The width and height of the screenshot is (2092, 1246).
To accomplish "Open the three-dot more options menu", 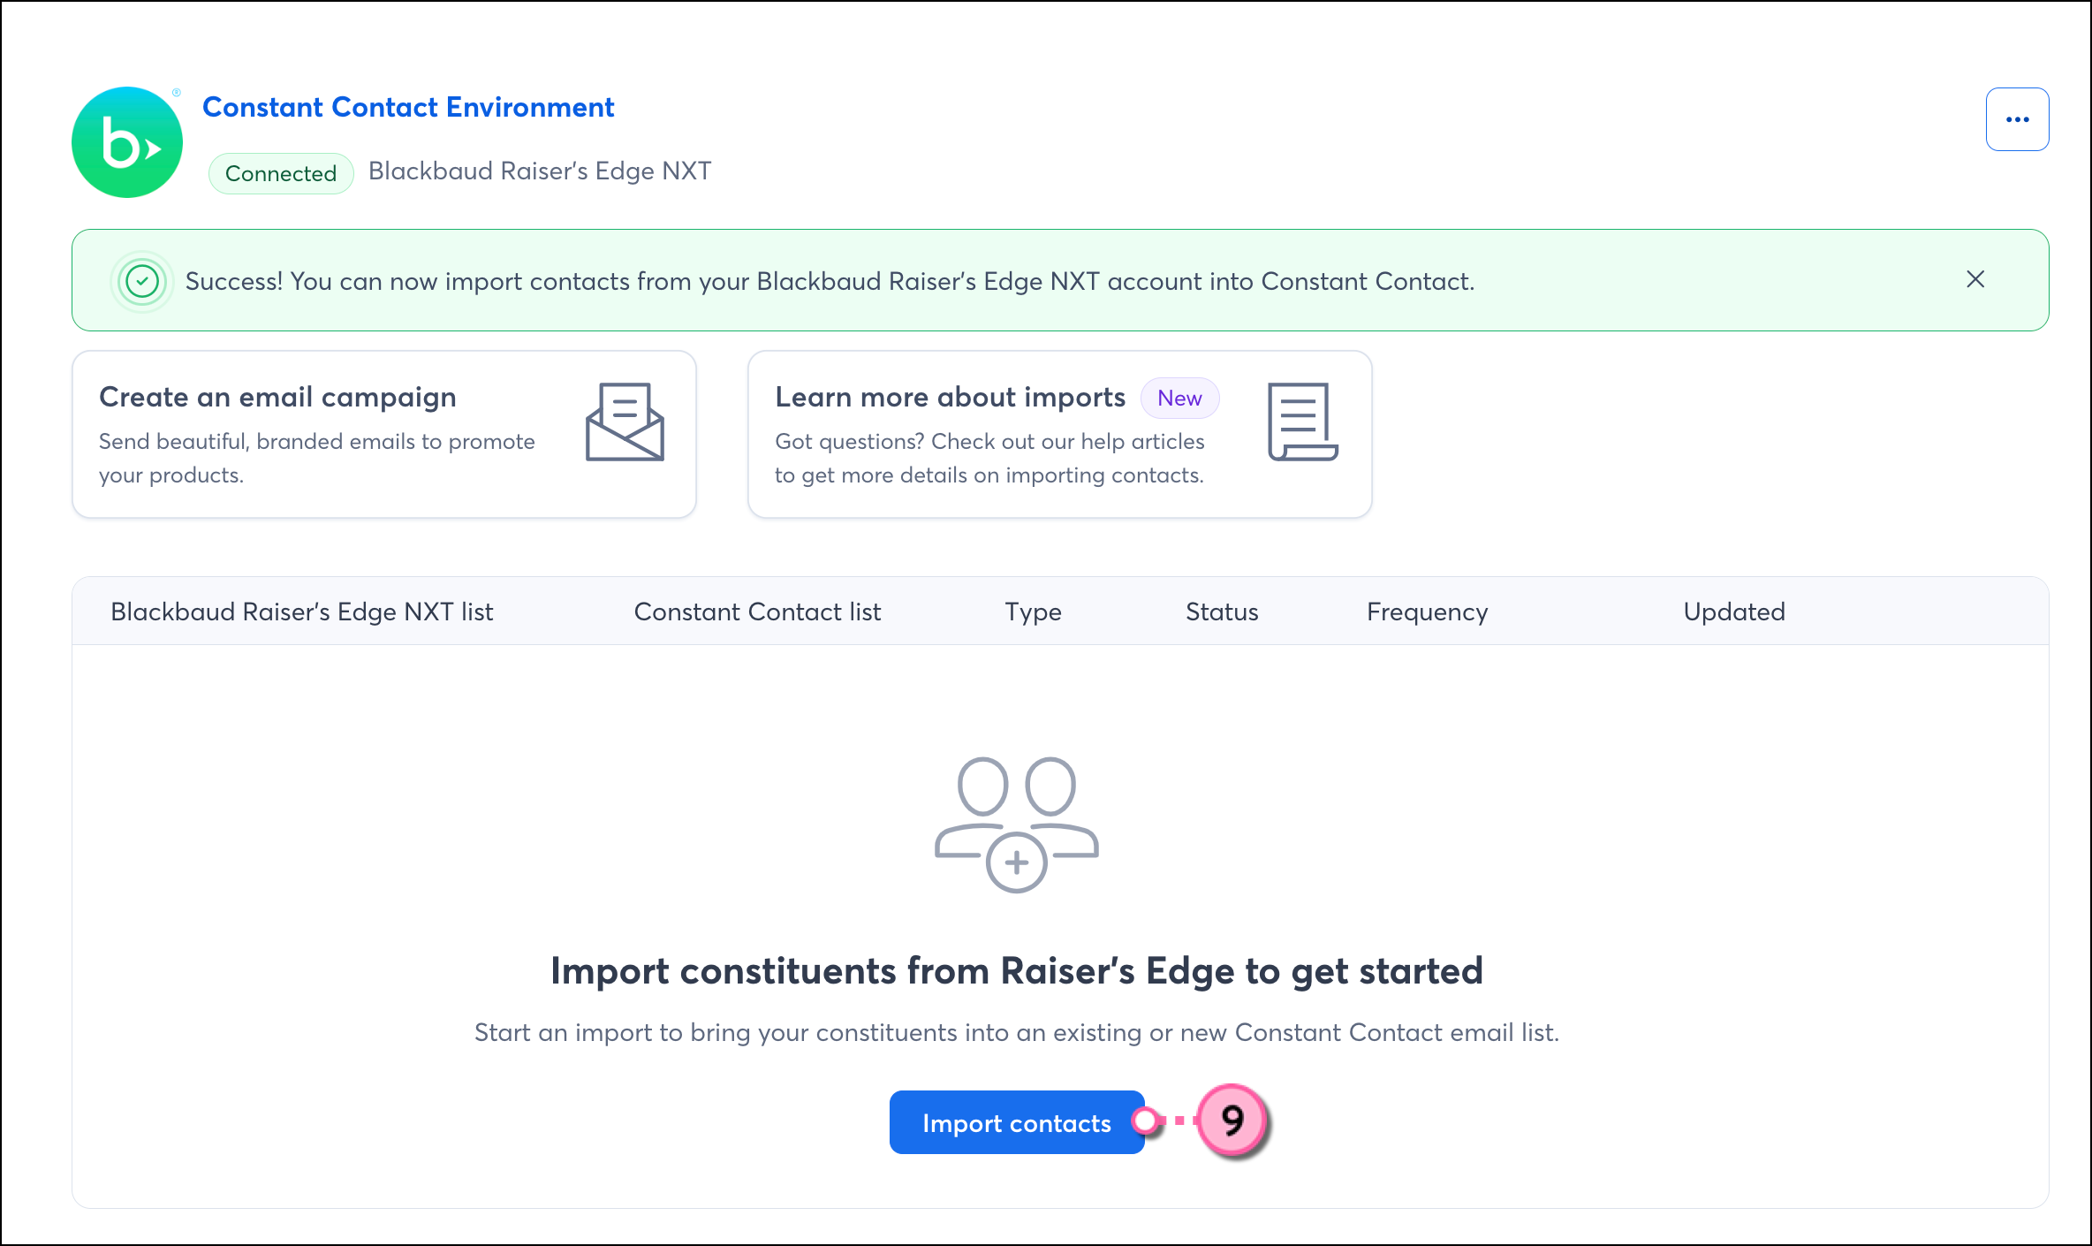I will 2017,119.
